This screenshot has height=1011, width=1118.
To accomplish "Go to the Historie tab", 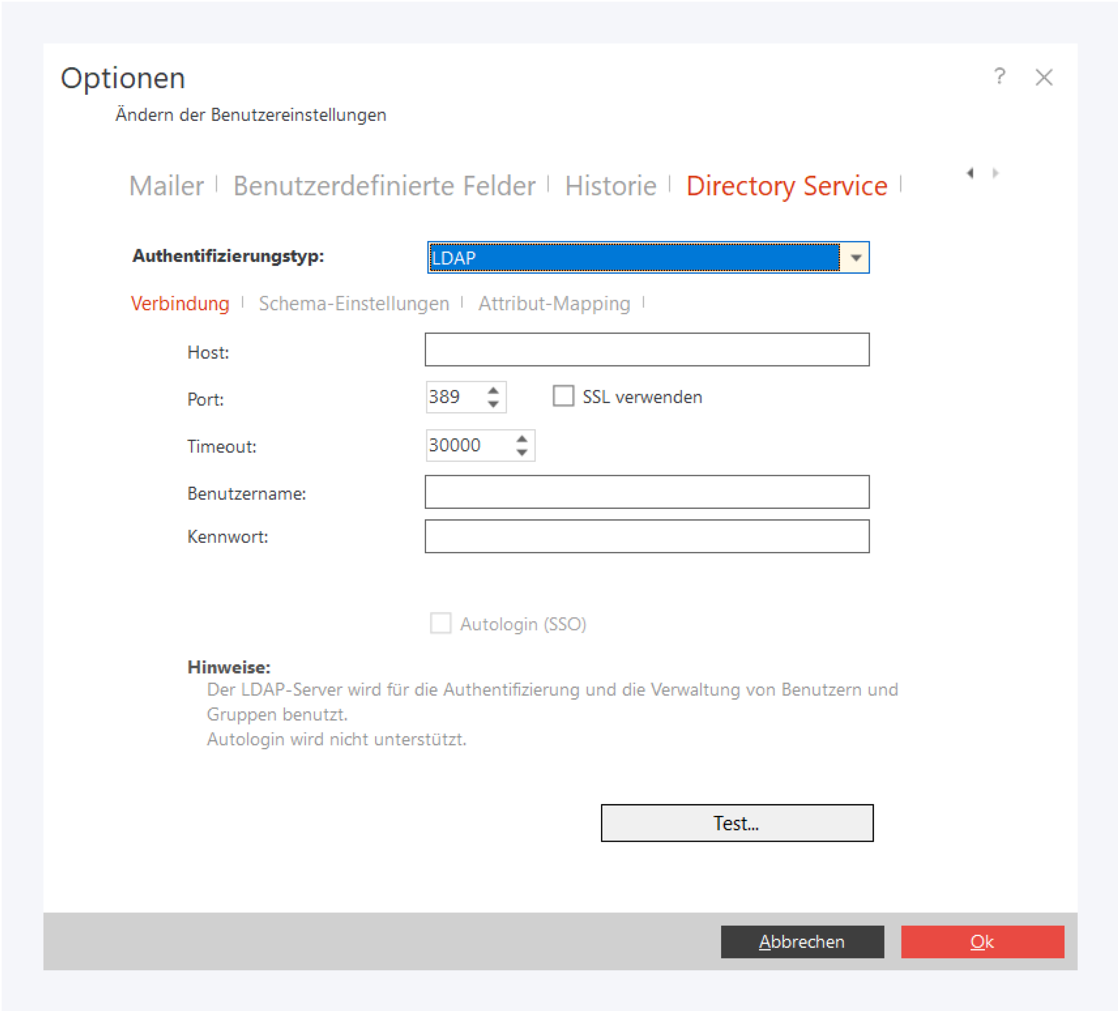I will pos(610,186).
